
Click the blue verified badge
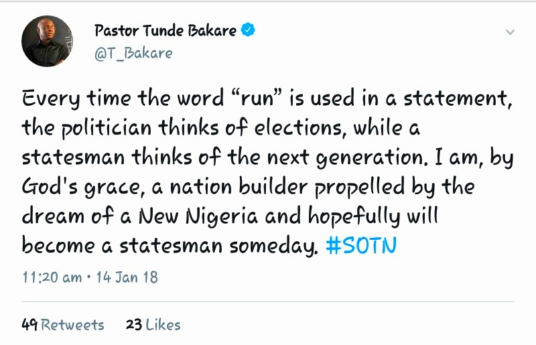coord(248,30)
